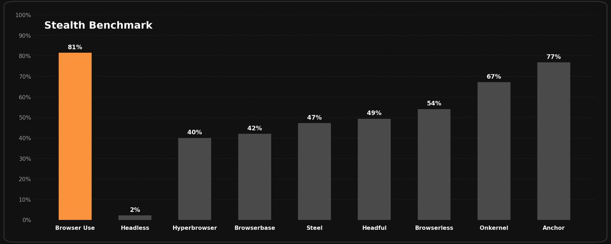Screen dimensions: 611x244
Task: Click the 77% label above Anchor
Action: 553,57
